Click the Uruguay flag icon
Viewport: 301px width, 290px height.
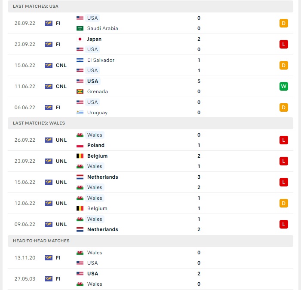point(80,113)
